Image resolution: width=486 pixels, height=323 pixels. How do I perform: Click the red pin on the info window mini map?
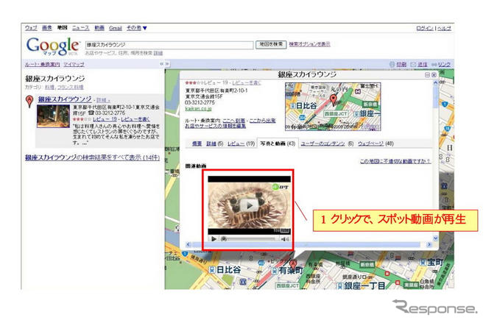pyautogui.click(x=333, y=100)
